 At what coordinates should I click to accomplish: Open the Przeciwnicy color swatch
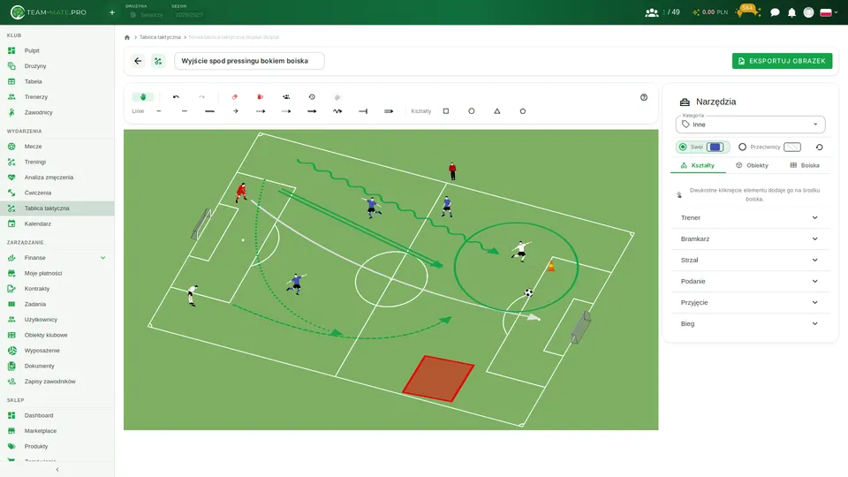point(792,148)
